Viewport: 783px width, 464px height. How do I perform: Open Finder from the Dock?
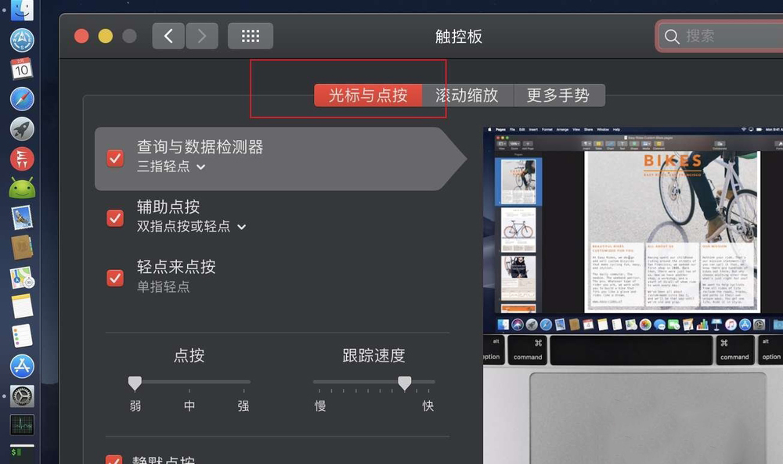[22, 9]
